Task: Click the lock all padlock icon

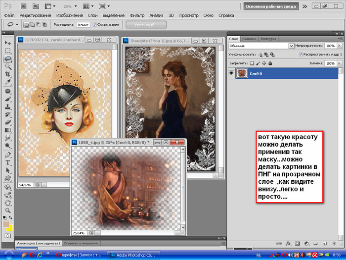Action: [270, 63]
